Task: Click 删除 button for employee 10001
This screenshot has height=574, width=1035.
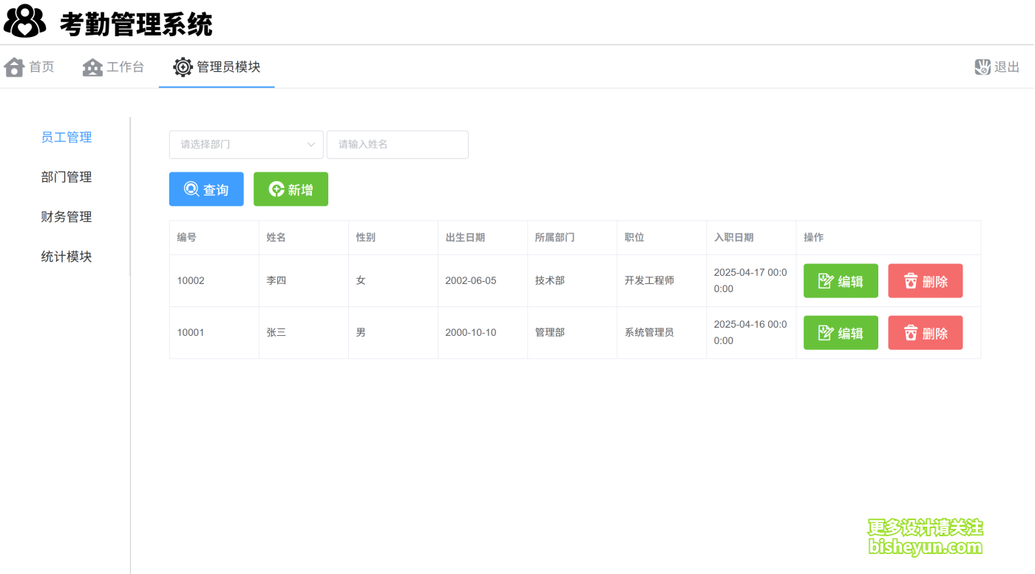Action: point(926,333)
